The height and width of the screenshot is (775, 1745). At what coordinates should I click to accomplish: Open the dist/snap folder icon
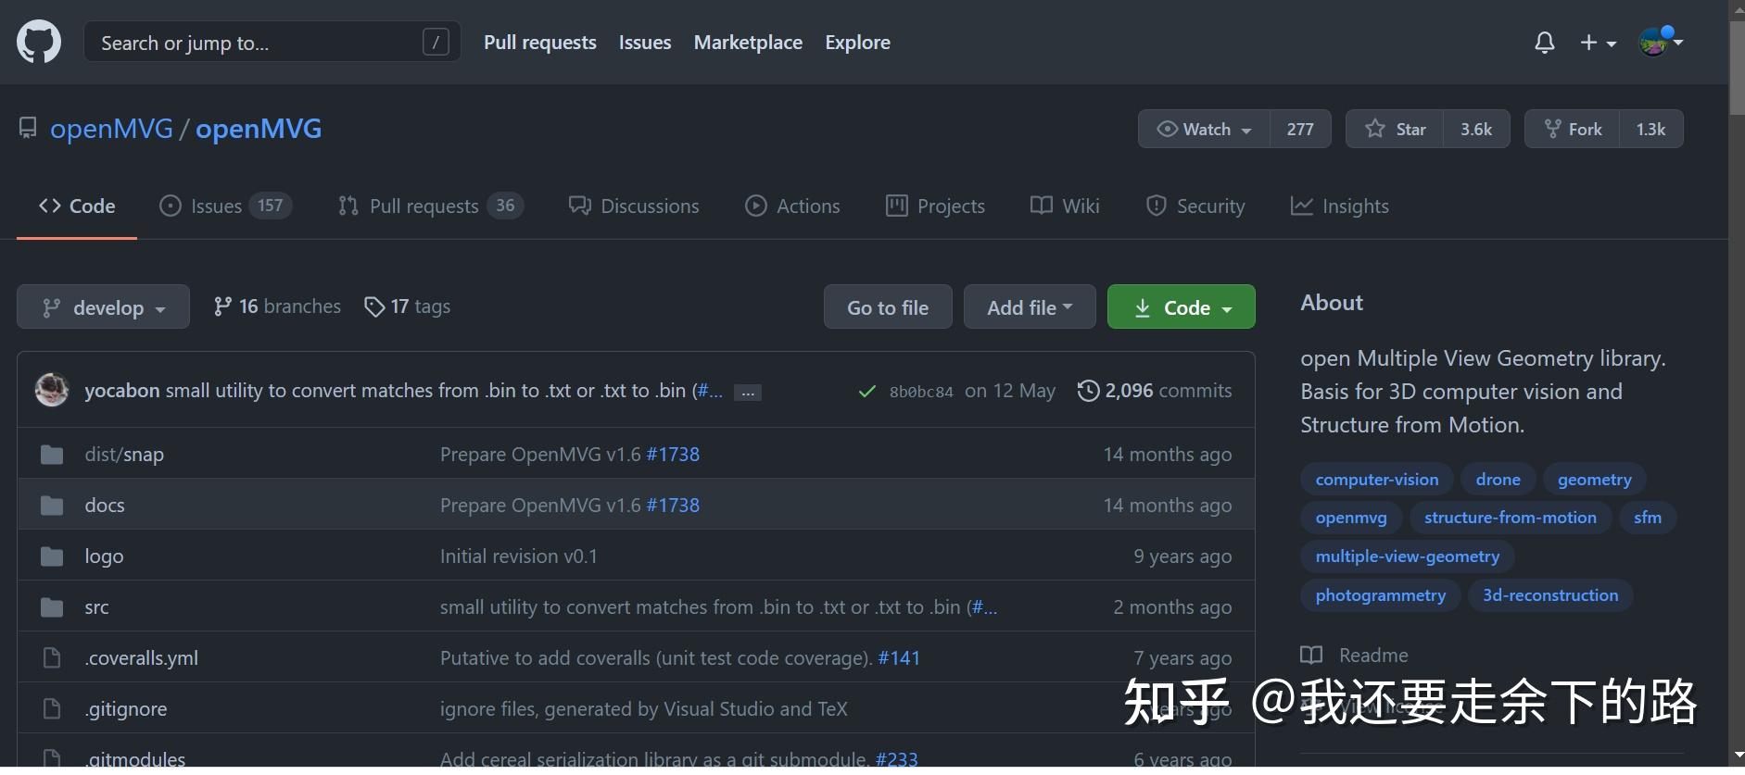(x=52, y=455)
